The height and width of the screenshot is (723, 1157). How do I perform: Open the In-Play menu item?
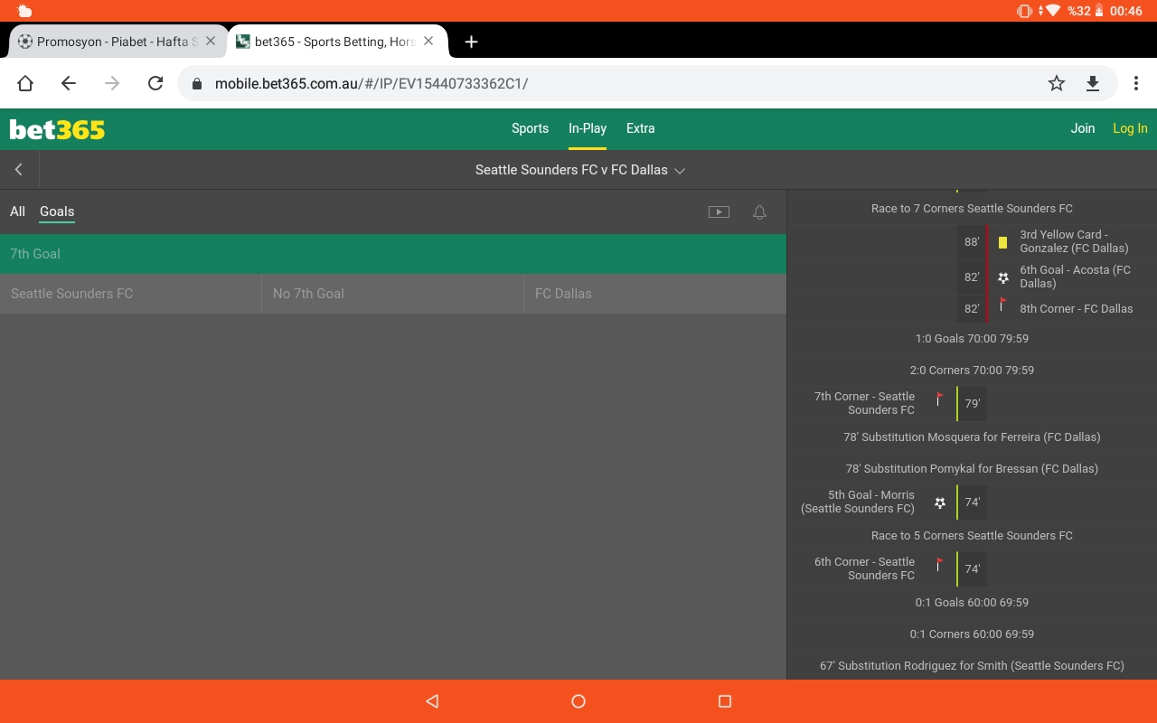point(588,128)
